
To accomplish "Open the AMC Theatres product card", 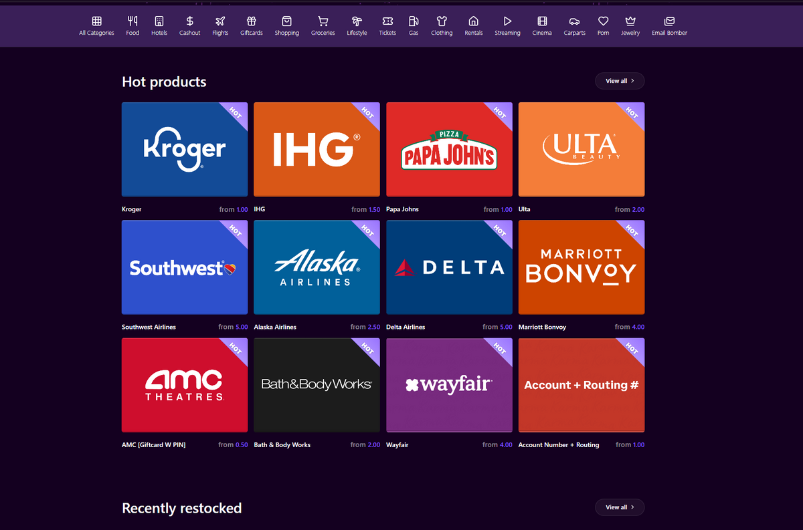I will point(185,385).
